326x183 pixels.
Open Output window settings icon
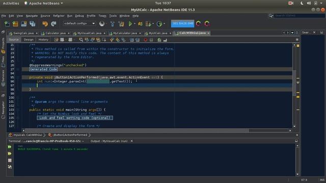point(10,167)
